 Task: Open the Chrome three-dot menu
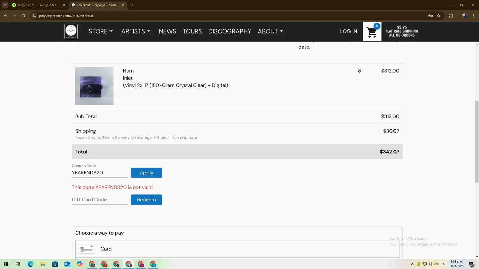(x=474, y=16)
